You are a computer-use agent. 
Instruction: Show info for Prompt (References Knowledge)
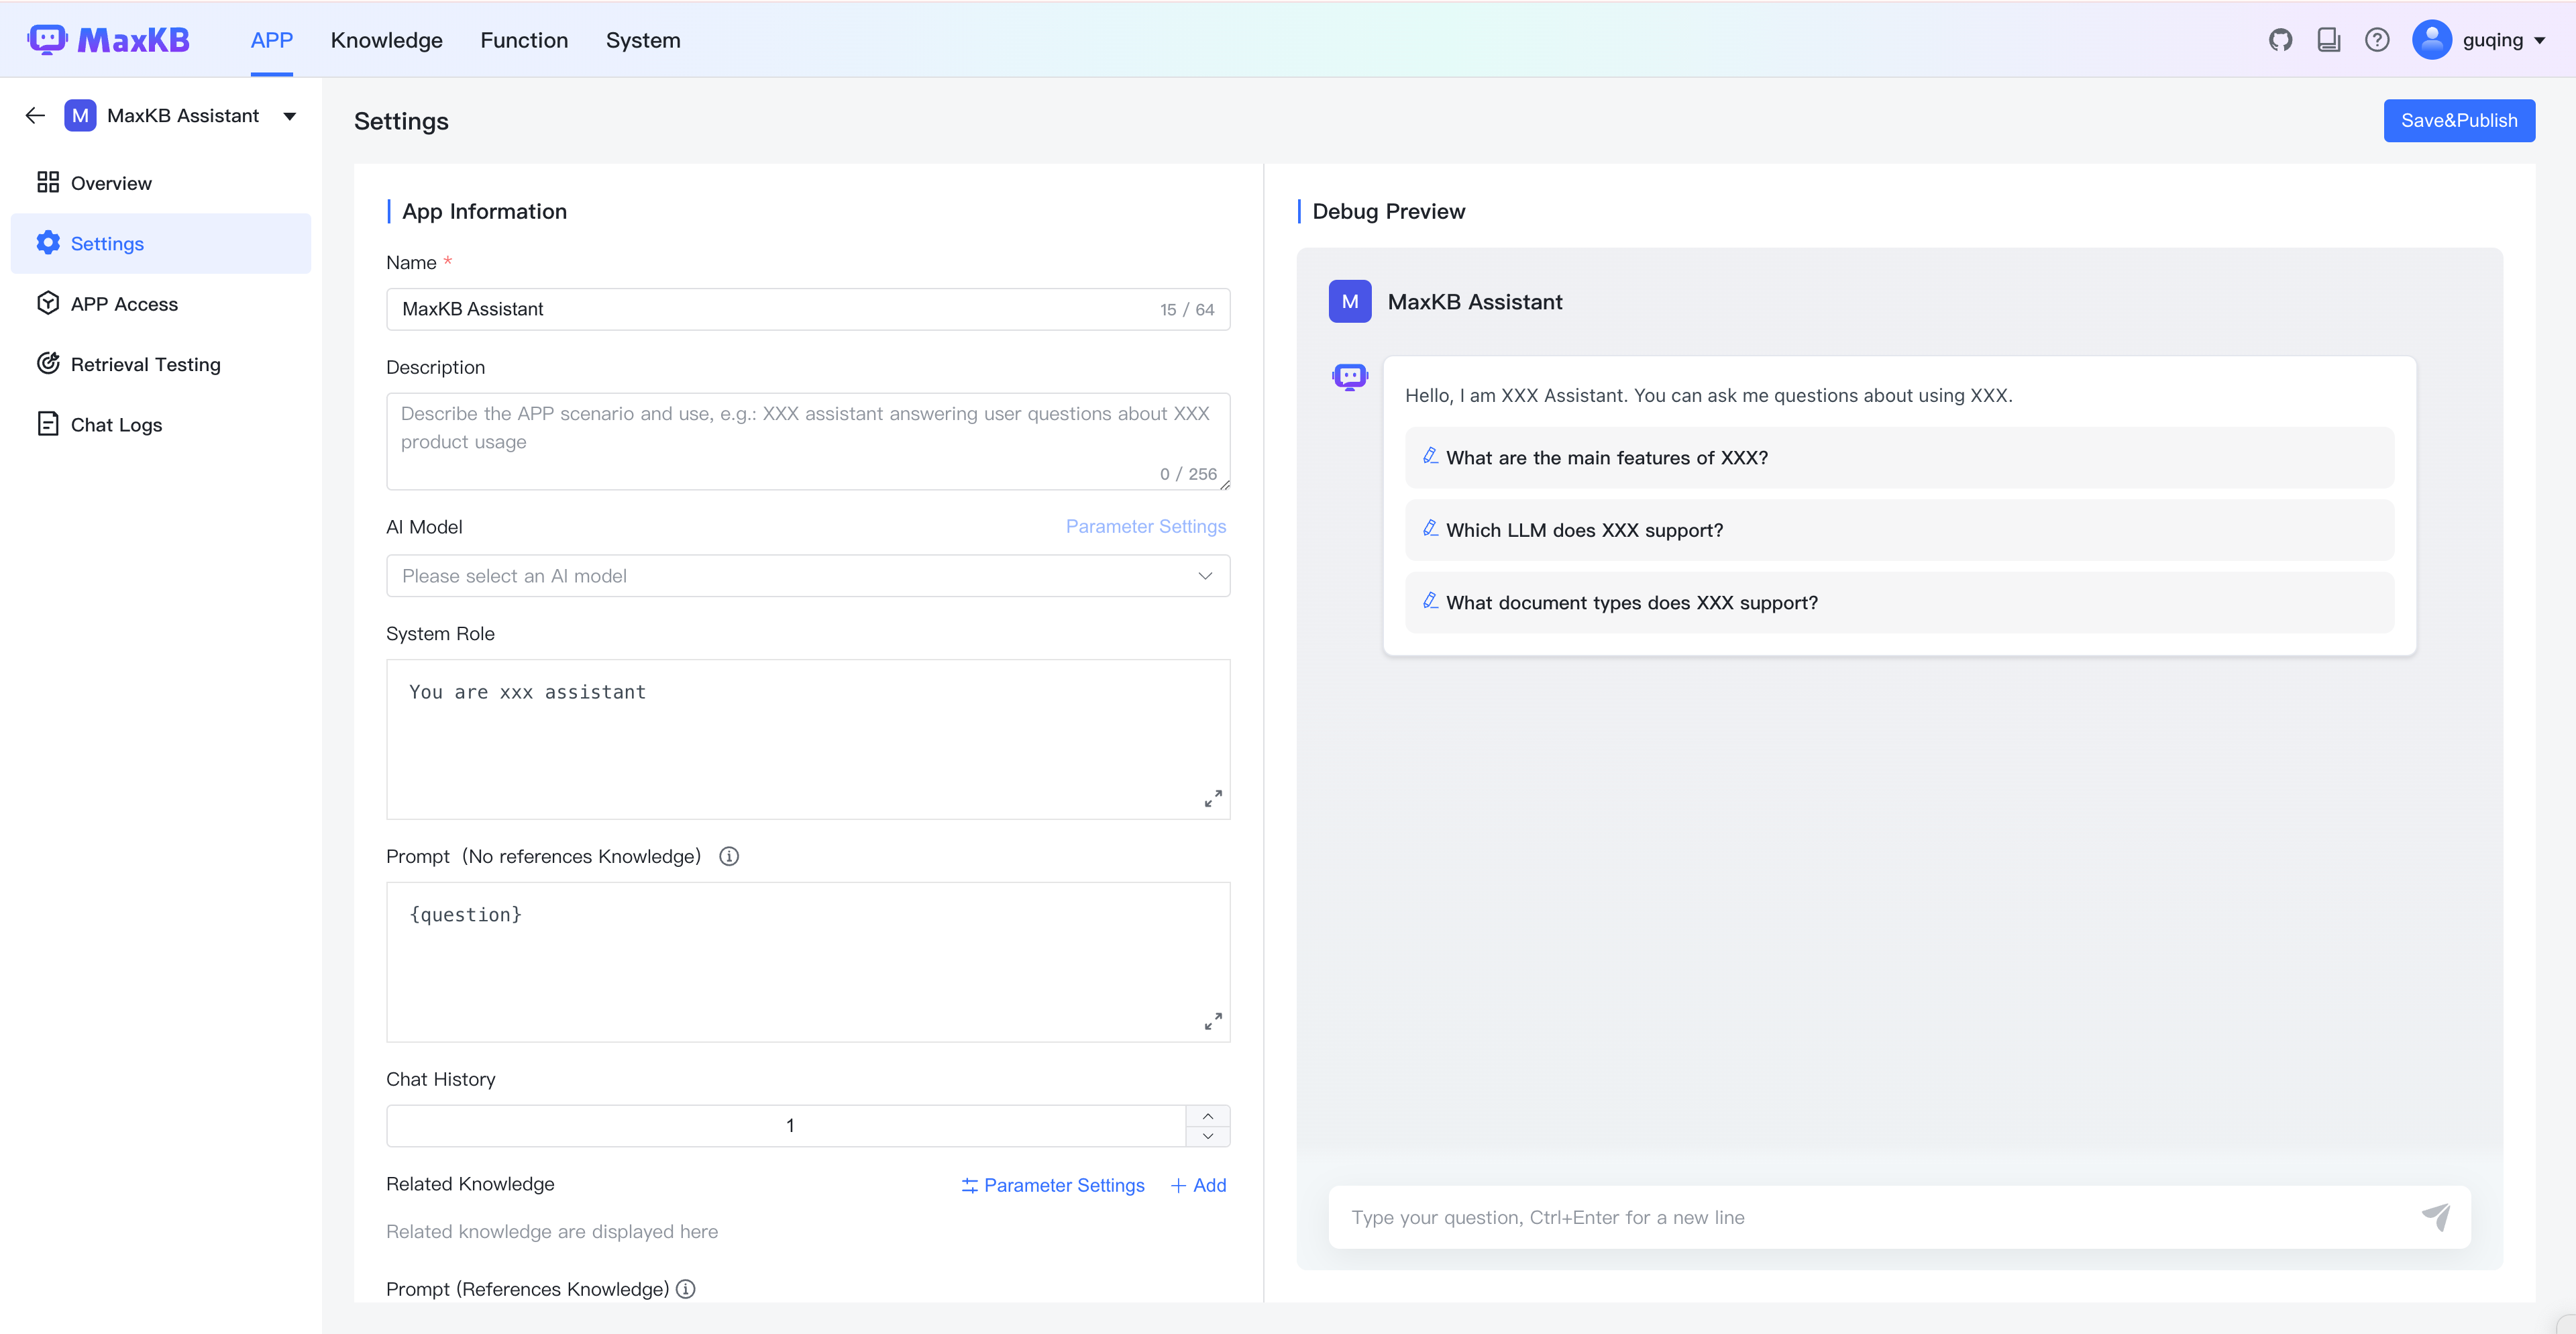(686, 1289)
